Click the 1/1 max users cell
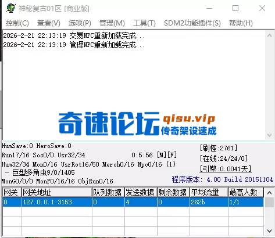The width and height of the screenshot is (275, 238). tap(246, 202)
